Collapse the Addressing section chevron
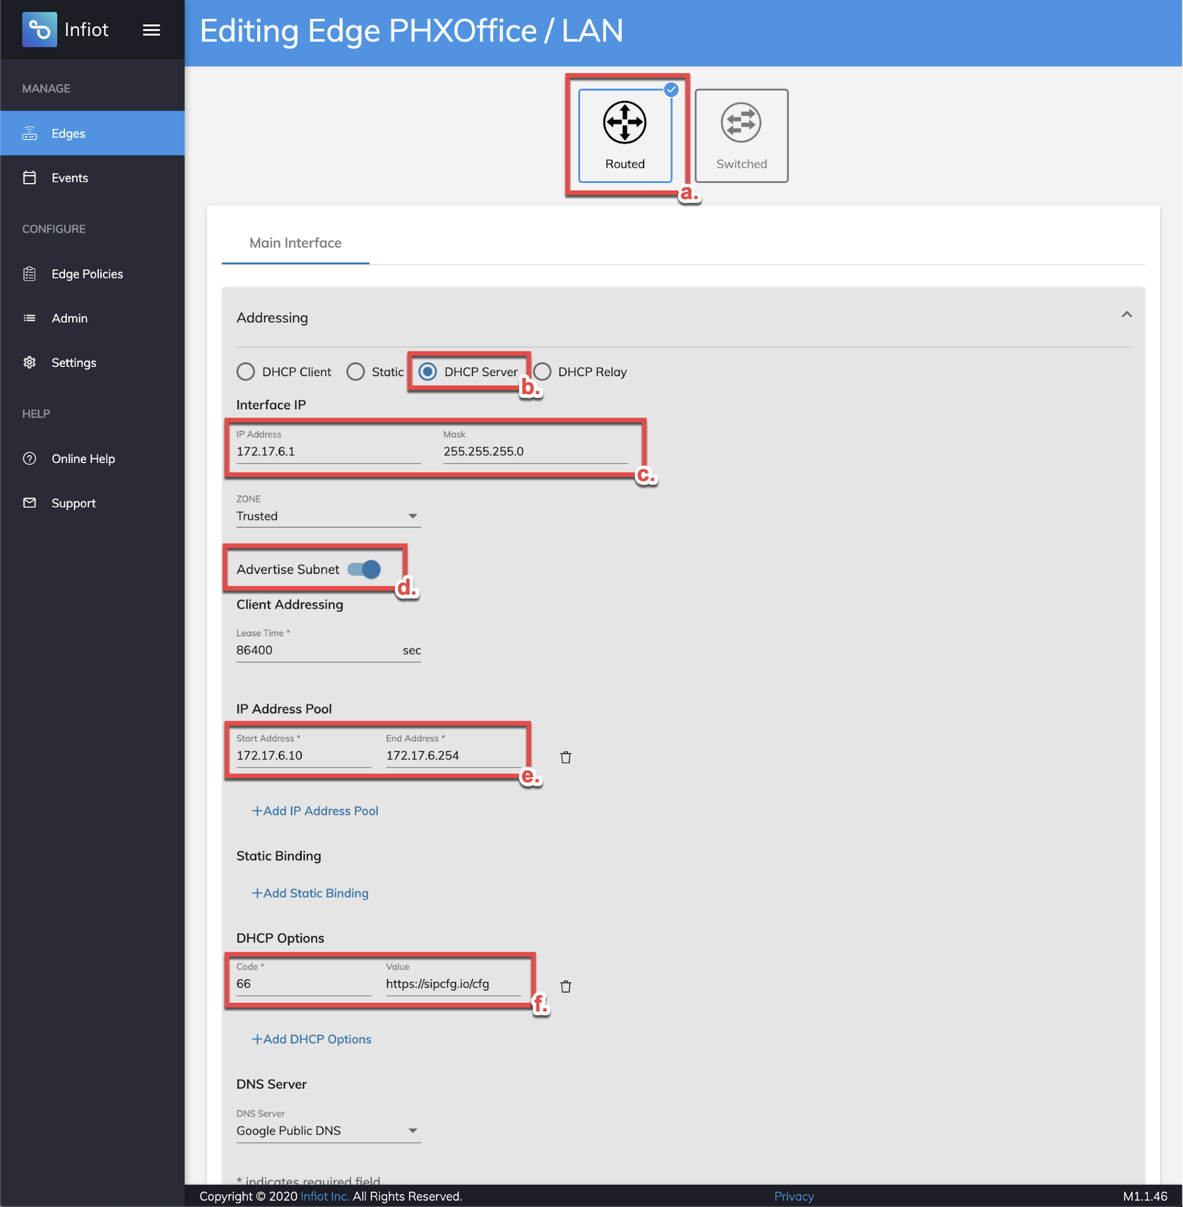Screen dimensions: 1183x1207 click(x=1126, y=315)
